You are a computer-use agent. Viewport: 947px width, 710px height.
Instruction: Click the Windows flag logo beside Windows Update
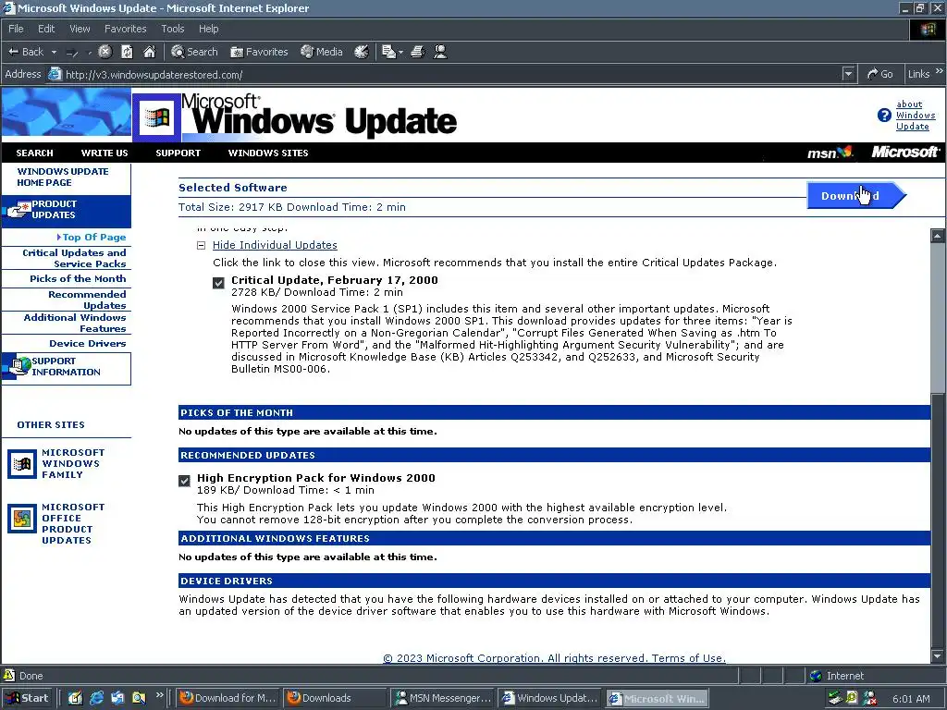(157, 117)
